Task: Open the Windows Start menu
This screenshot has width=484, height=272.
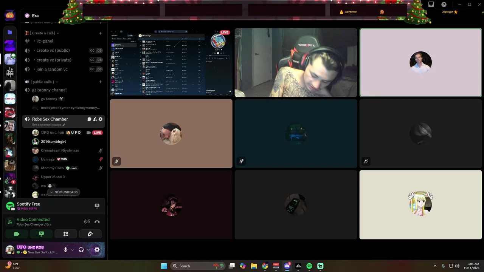Action: [x=164, y=266]
